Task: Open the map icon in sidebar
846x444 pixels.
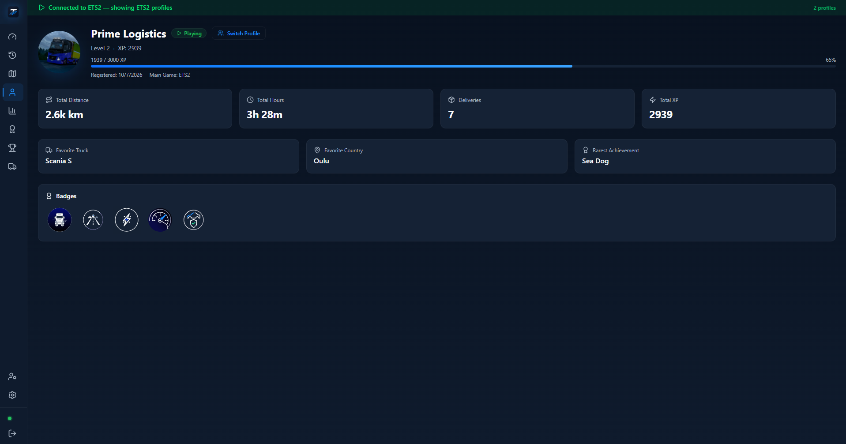Action: pyautogui.click(x=12, y=74)
